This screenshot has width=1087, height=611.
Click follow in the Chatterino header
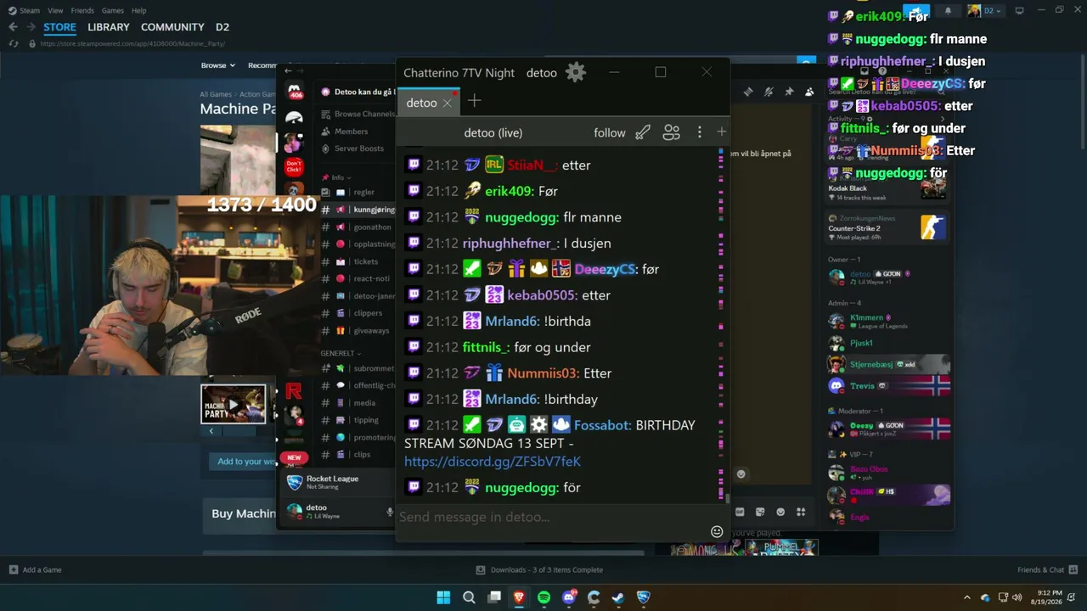pos(610,132)
